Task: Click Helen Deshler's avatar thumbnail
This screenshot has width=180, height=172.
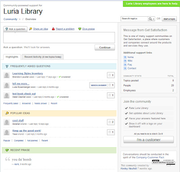Action: pyautogui.click(x=7, y=95)
